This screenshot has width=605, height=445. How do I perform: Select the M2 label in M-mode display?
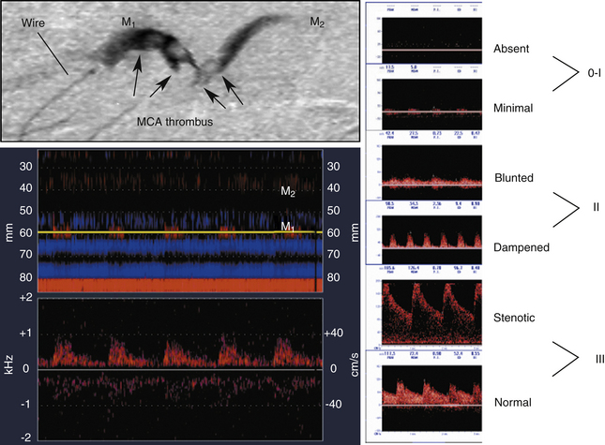point(290,191)
